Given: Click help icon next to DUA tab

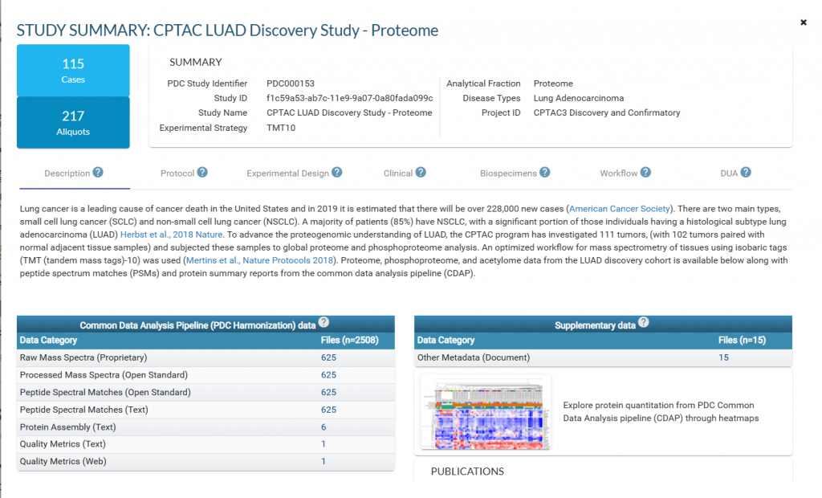Looking at the screenshot, I should (x=746, y=173).
